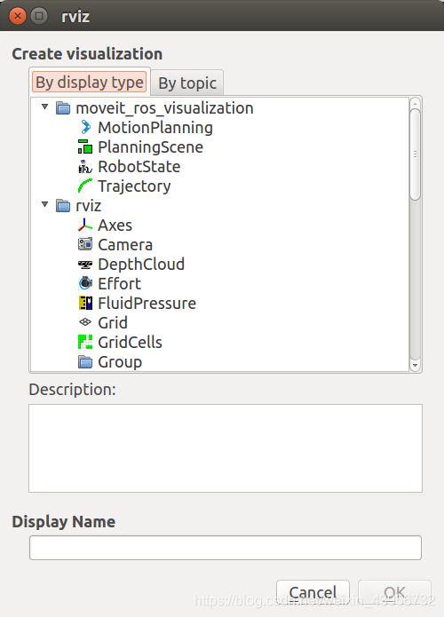Choose the FluidPressure text row
Screen dimensions: 444x617
coord(147,304)
